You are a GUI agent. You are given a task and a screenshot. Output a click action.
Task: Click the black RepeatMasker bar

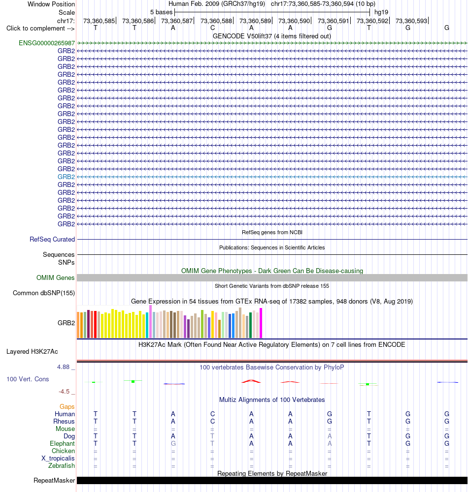pyautogui.click(x=272, y=480)
